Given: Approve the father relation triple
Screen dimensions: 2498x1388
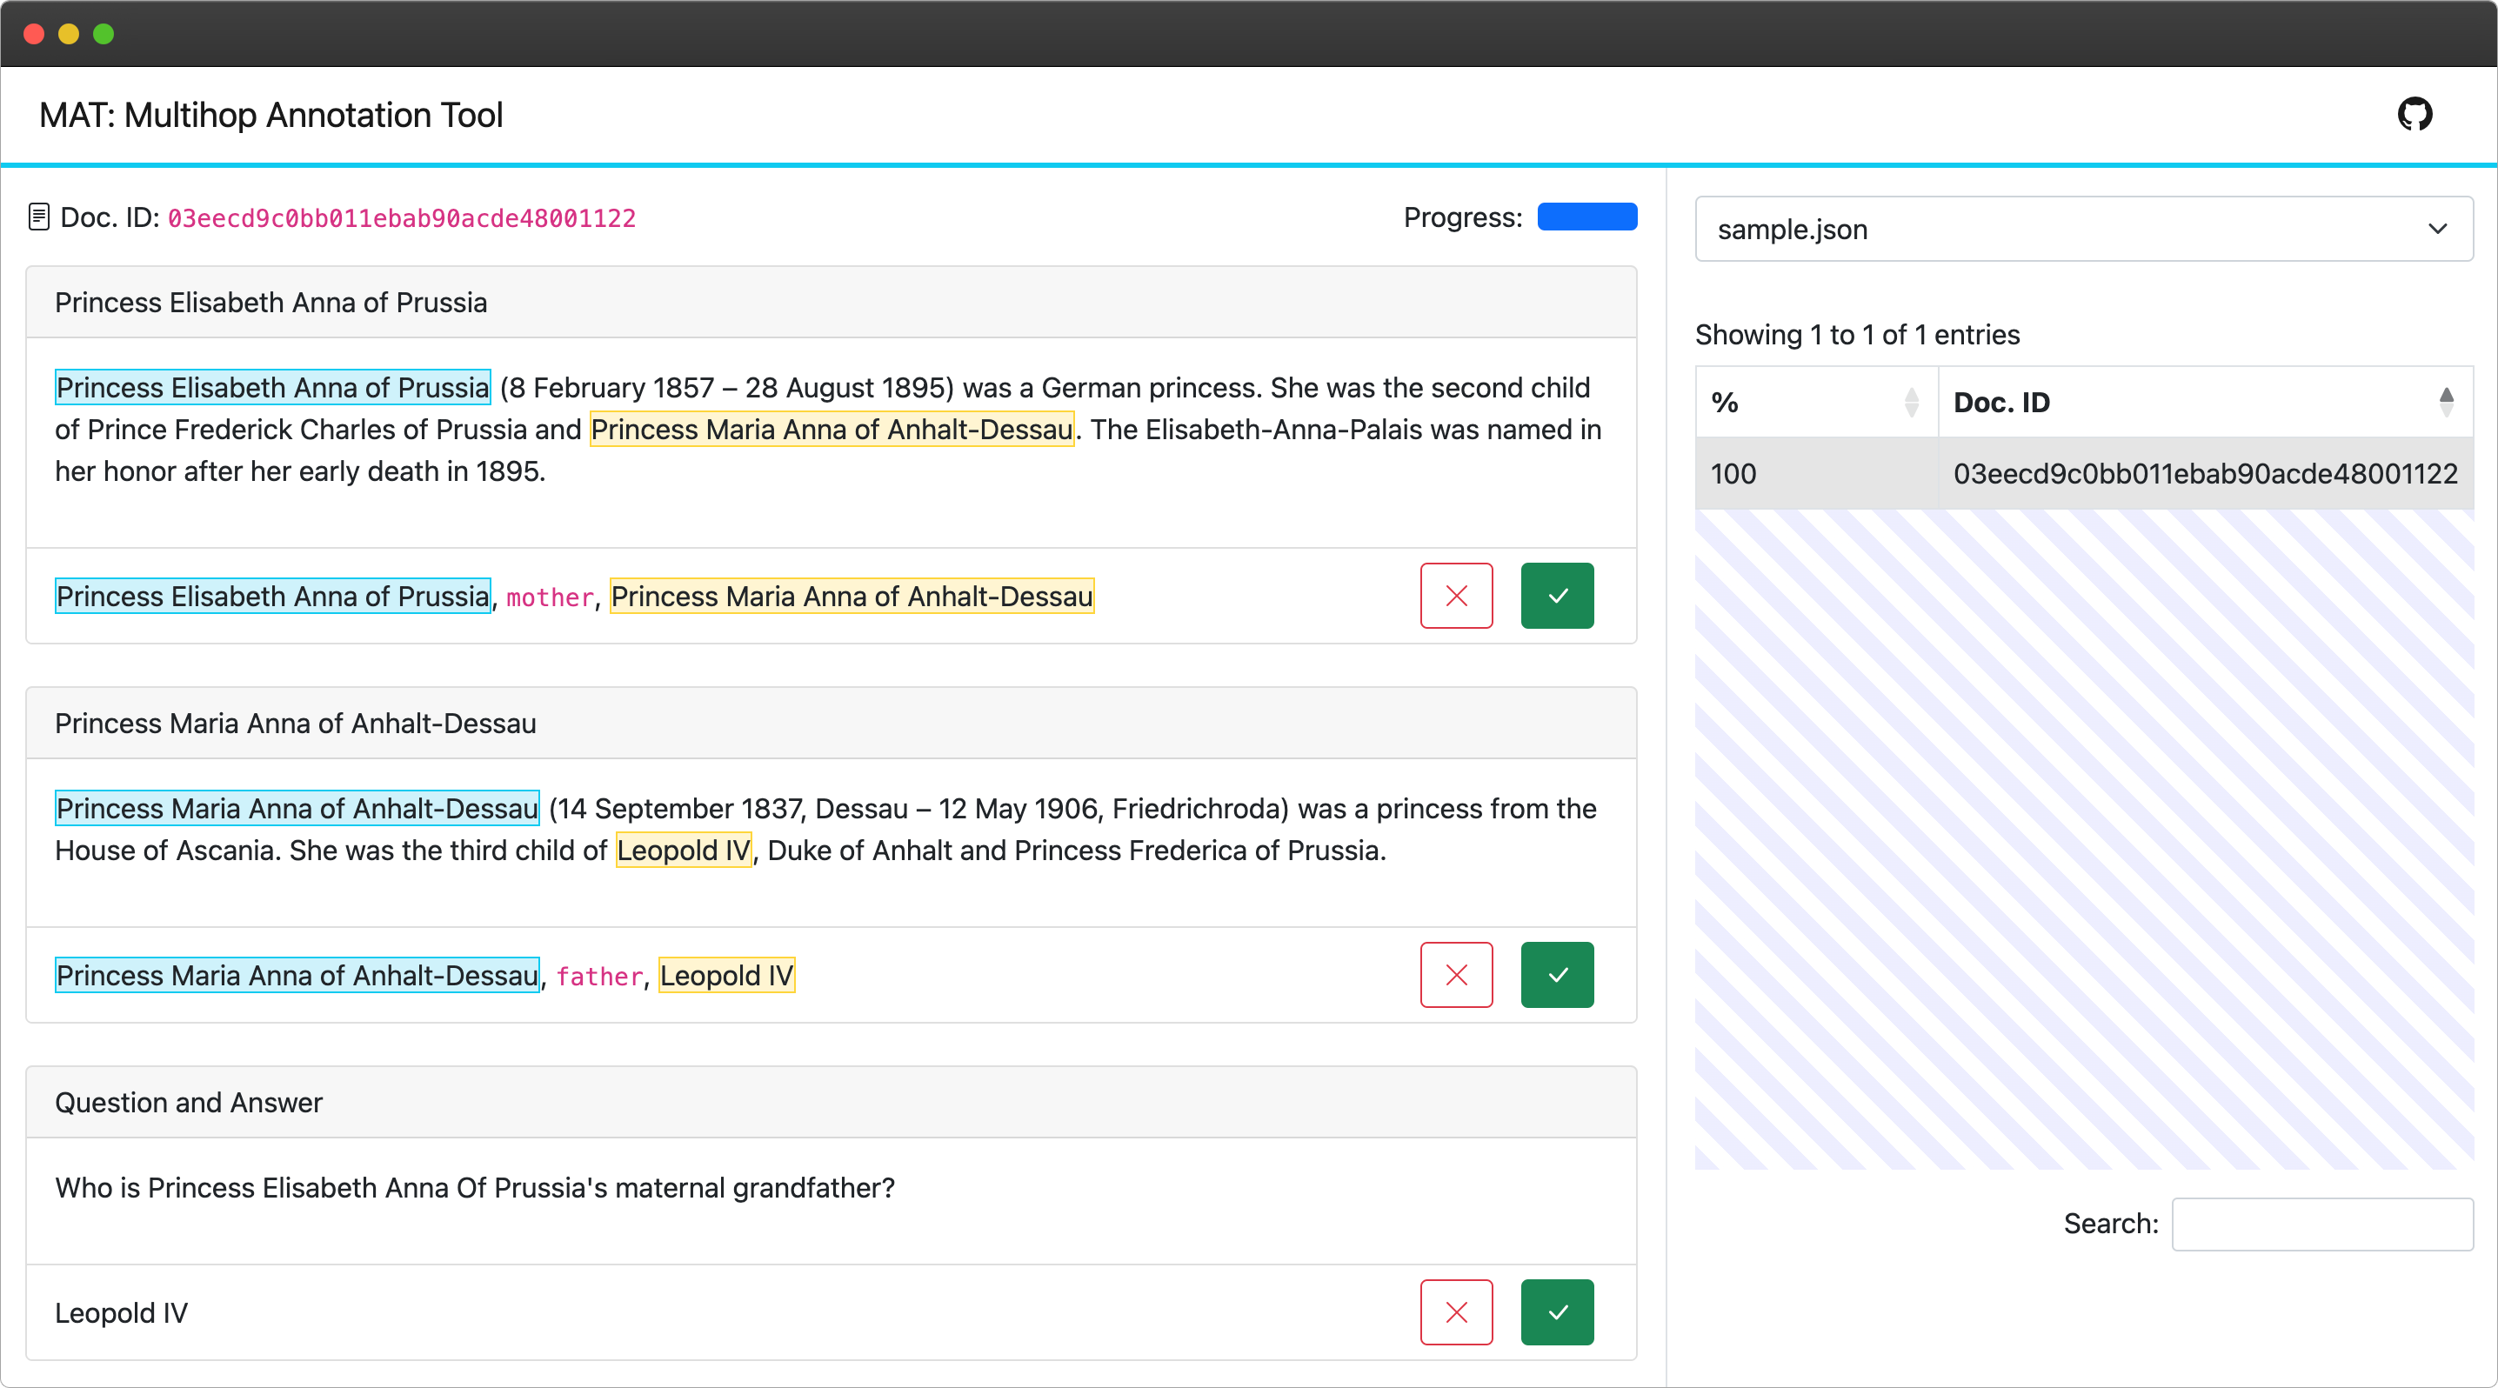Looking at the screenshot, I should [x=1556, y=975].
